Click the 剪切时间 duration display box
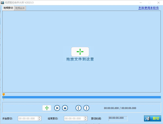Viewport: 163px width, 124px height. 118,118
